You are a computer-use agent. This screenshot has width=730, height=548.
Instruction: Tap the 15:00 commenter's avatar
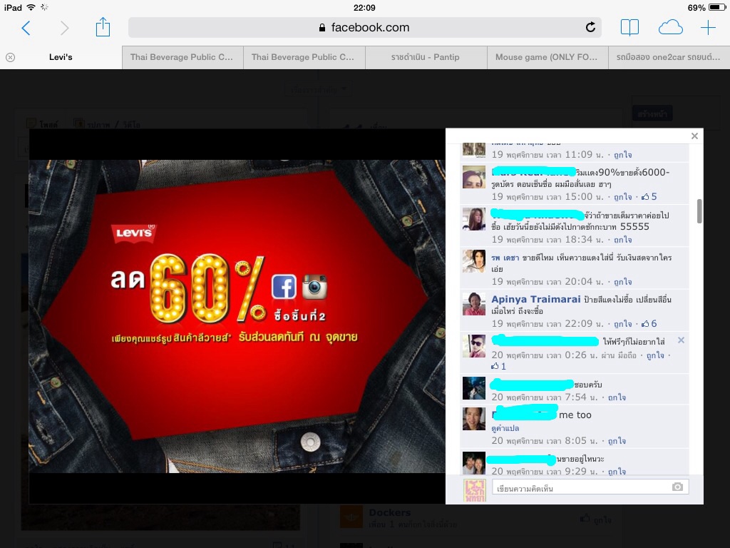[474, 177]
